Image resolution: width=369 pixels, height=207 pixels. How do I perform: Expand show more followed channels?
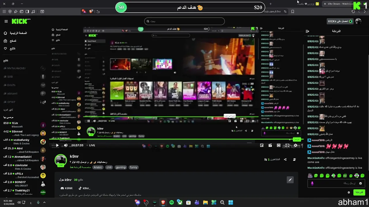pos(8,110)
